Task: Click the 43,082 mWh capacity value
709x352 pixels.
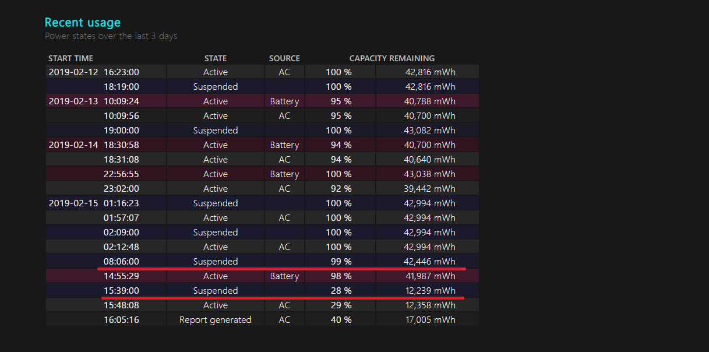Action: click(429, 131)
